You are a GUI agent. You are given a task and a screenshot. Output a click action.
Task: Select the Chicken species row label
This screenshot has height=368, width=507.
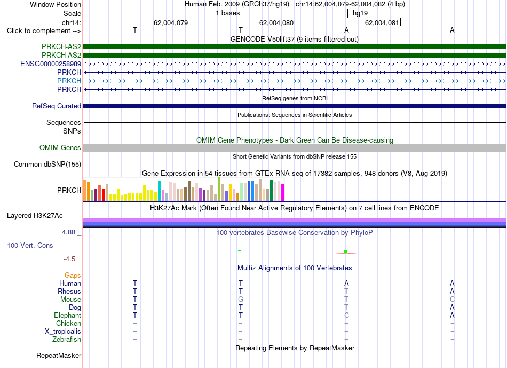[68, 323]
